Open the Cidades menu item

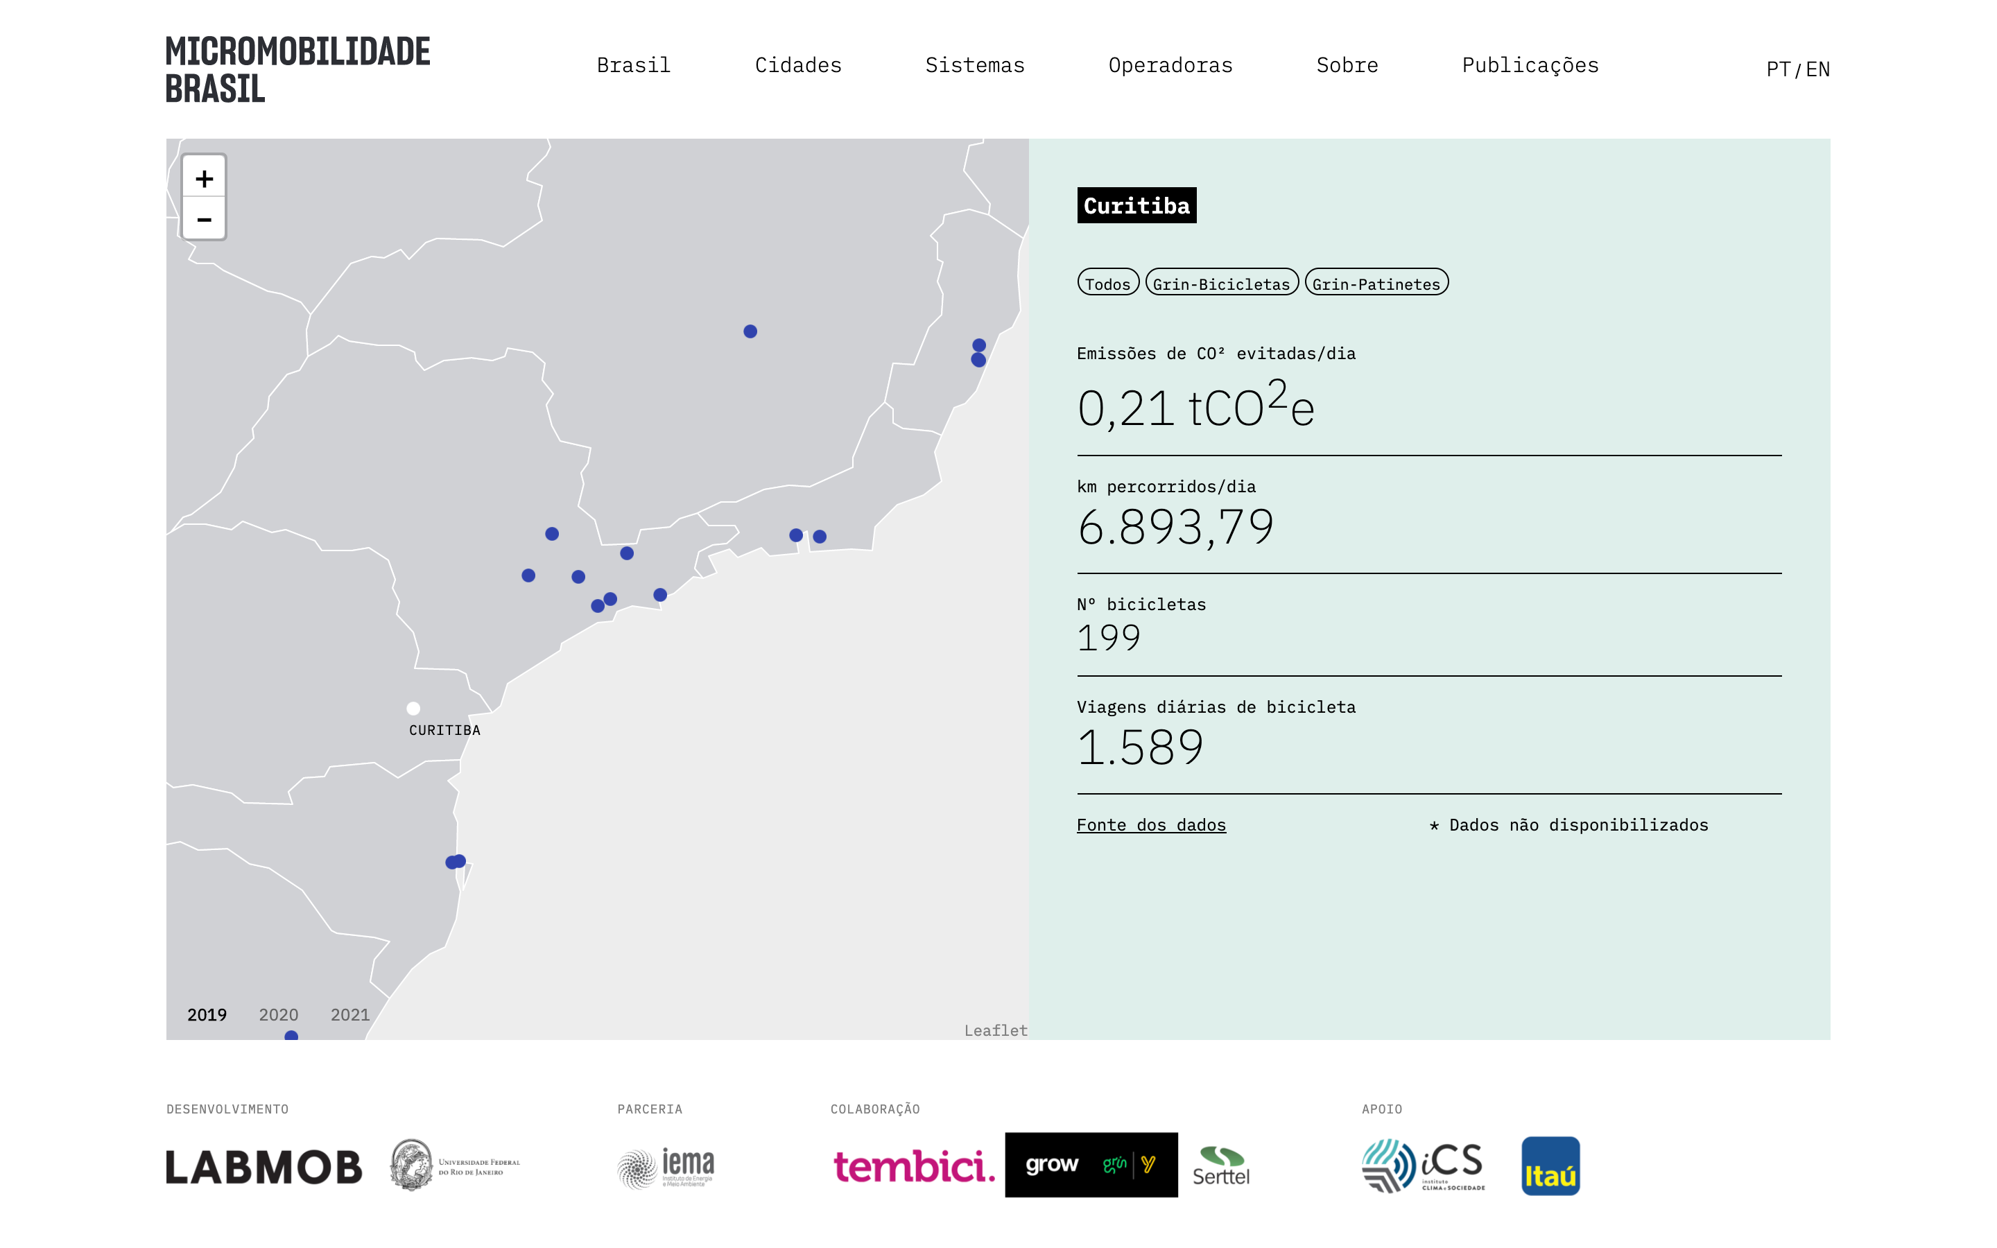pos(798,65)
